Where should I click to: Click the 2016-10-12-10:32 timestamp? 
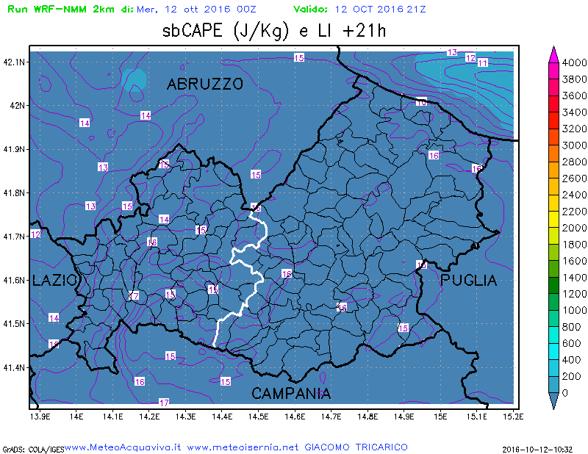[x=537, y=450]
